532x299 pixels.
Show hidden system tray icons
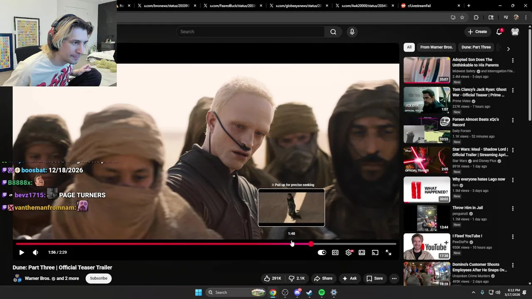tap(473, 292)
